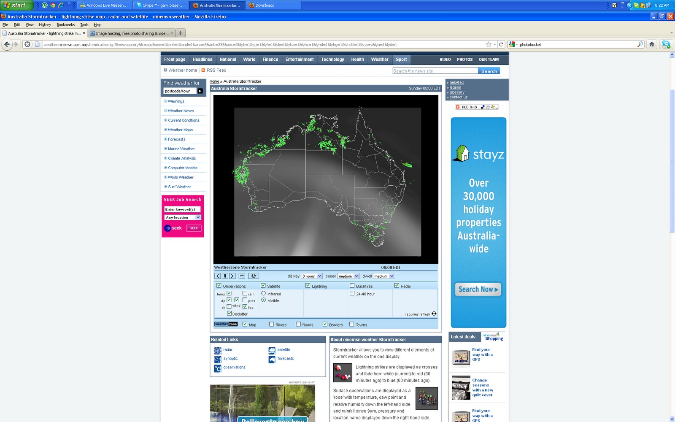
Task: Open Firefox home page icon
Action: pos(652,44)
